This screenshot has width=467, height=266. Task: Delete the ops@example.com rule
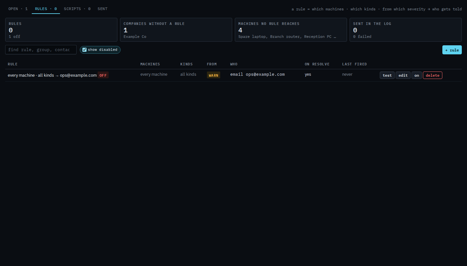click(x=433, y=75)
